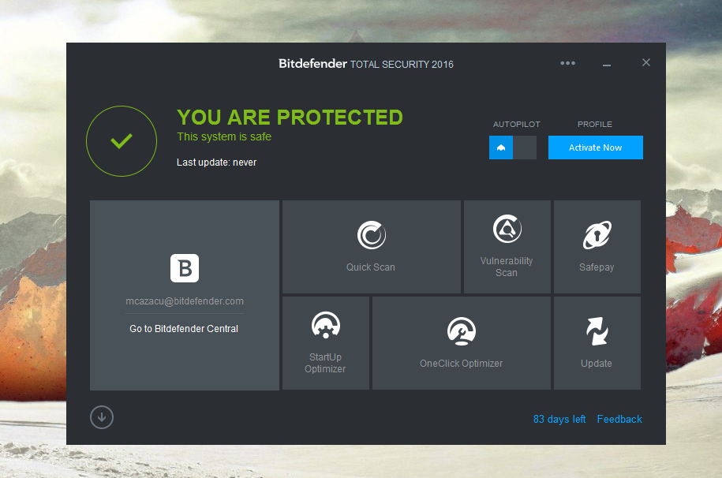Open the three-dots menu in title bar
This screenshot has height=478, width=722.
pyautogui.click(x=568, y=63)
